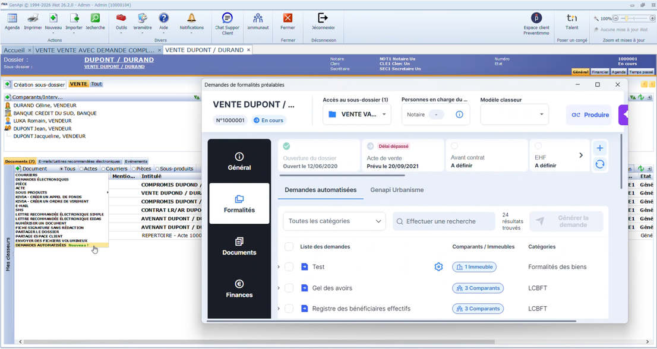
Task: Click the Déconnexion icon
Action: coord(323,18)
